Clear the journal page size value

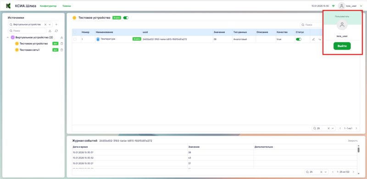(322, 172)
